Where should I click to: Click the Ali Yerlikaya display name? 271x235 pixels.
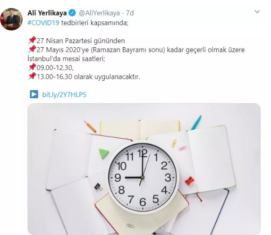[47, 13]
